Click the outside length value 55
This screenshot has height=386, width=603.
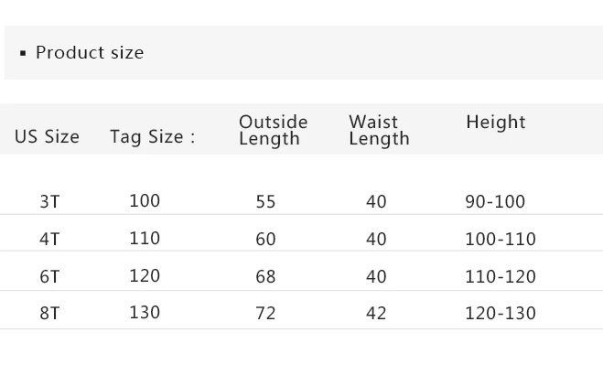point(265,201)
